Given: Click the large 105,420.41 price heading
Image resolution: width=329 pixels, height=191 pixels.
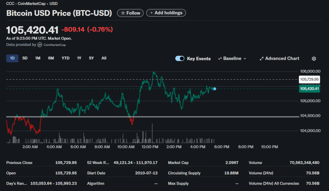Looking at the screenshot, I should [32, 30].
